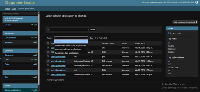200x92 pixels.
Task: Click the Search button
Action: [92, 30]
